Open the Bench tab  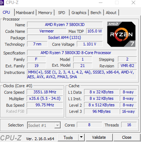[x=96, y=13]
